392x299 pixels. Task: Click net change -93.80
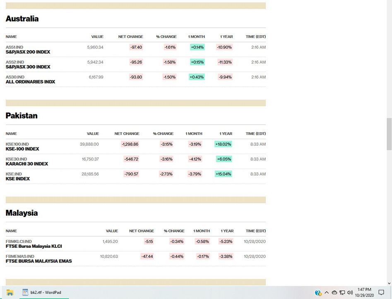point(136,77)
